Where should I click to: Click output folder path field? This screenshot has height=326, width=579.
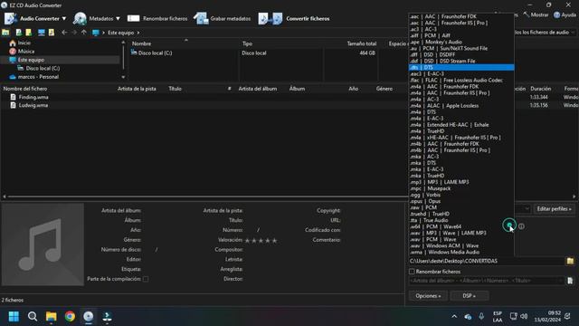pyautogui.click(x=487, y=261)
